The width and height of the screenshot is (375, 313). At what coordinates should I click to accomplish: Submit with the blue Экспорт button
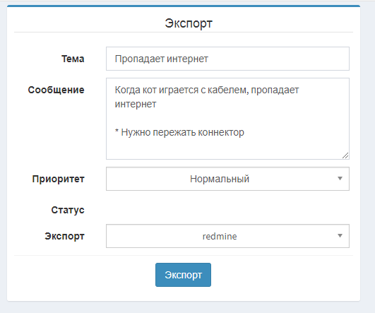pos(183,275)
